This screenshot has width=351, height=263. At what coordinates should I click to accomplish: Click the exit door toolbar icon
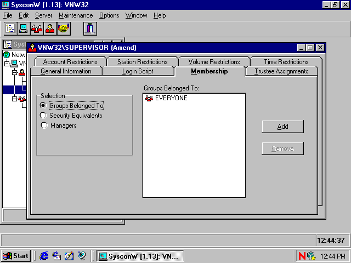pos(90,28)
